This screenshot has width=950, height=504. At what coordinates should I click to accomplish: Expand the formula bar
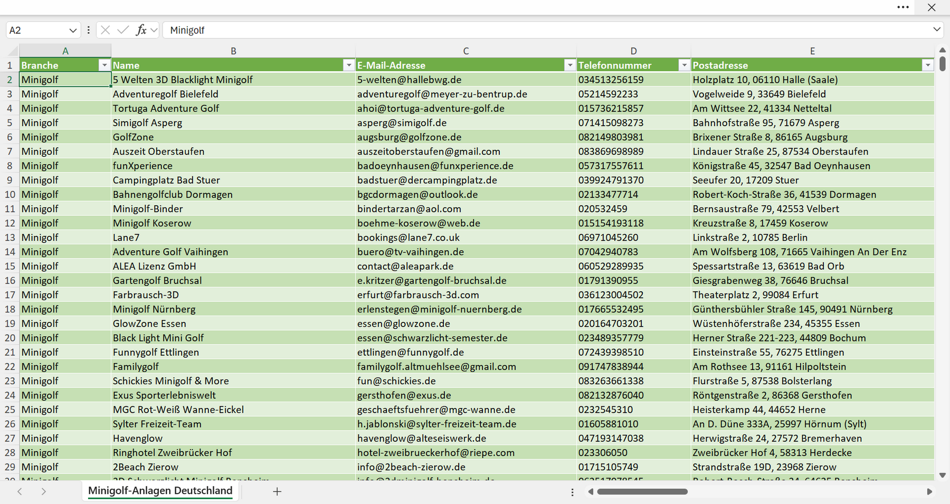937,30
